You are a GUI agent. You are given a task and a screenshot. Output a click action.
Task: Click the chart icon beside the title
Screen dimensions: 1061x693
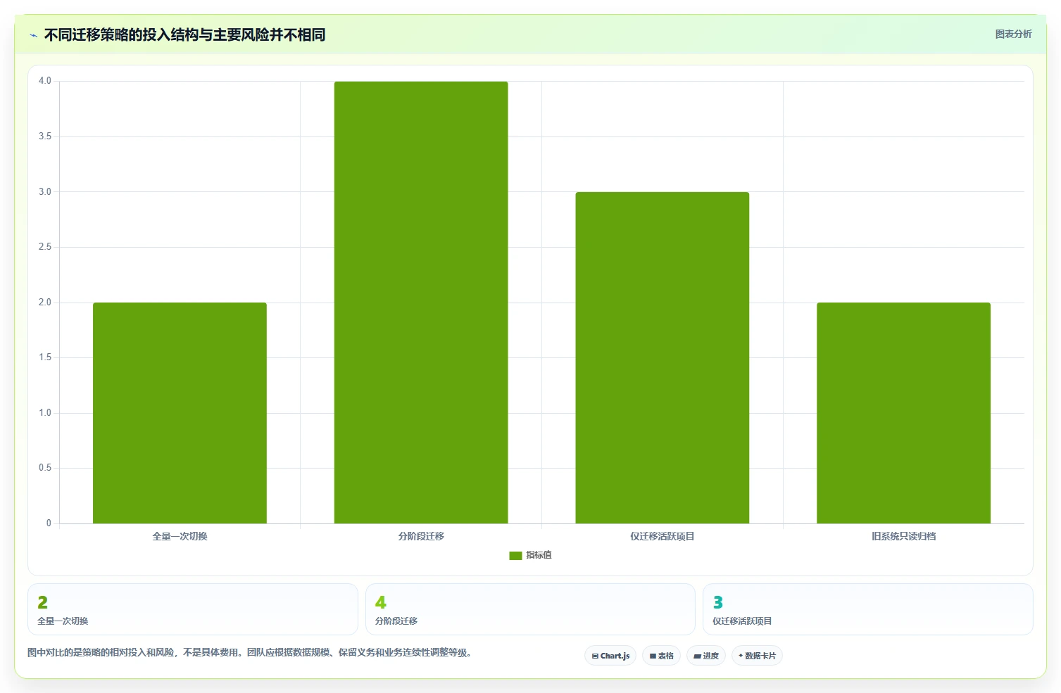(x=33, y=35)
